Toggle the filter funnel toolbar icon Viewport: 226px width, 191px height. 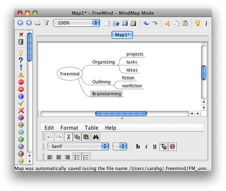click(47, 23)
